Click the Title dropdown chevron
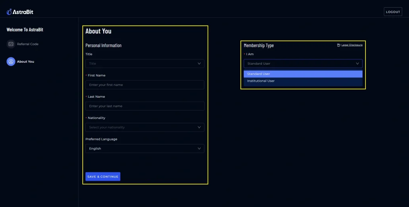The image size is (409, 207). (x=199, y=63)
